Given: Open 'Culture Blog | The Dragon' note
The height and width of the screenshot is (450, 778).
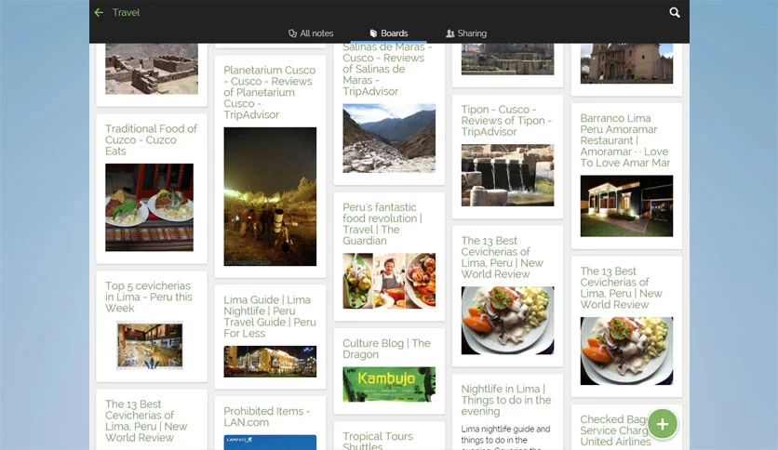Looking at the screenshot, I should pos(386,349).
